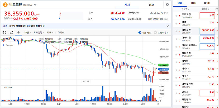Favorite star for 쎄타퓨엘
The image size is (219, 108).
176,55
